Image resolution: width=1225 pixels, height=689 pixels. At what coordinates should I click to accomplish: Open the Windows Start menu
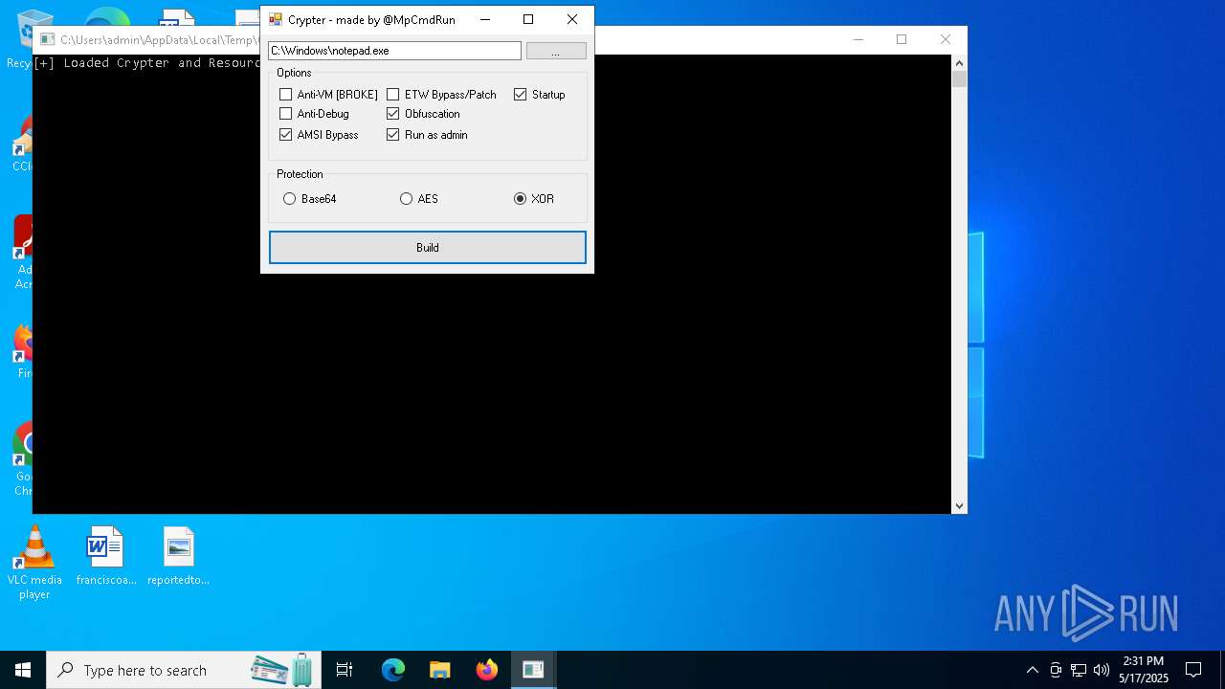coord(23,670)
